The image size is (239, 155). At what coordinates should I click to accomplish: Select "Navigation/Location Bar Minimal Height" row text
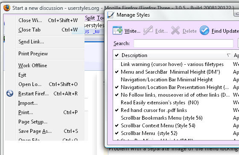pyautogui.click(x=166, y=80)
